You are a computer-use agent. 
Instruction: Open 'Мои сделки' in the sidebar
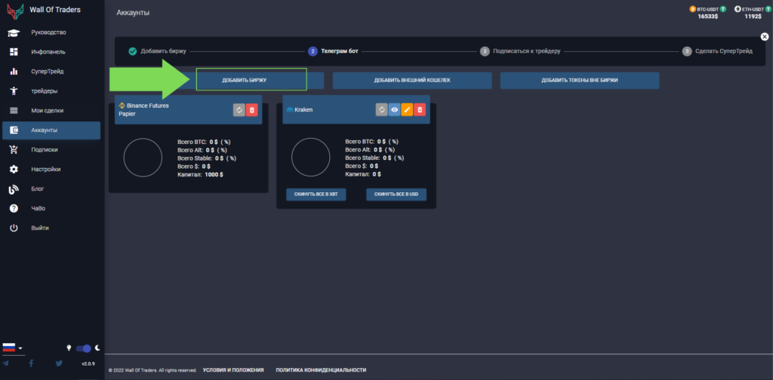tap(47, 111)
